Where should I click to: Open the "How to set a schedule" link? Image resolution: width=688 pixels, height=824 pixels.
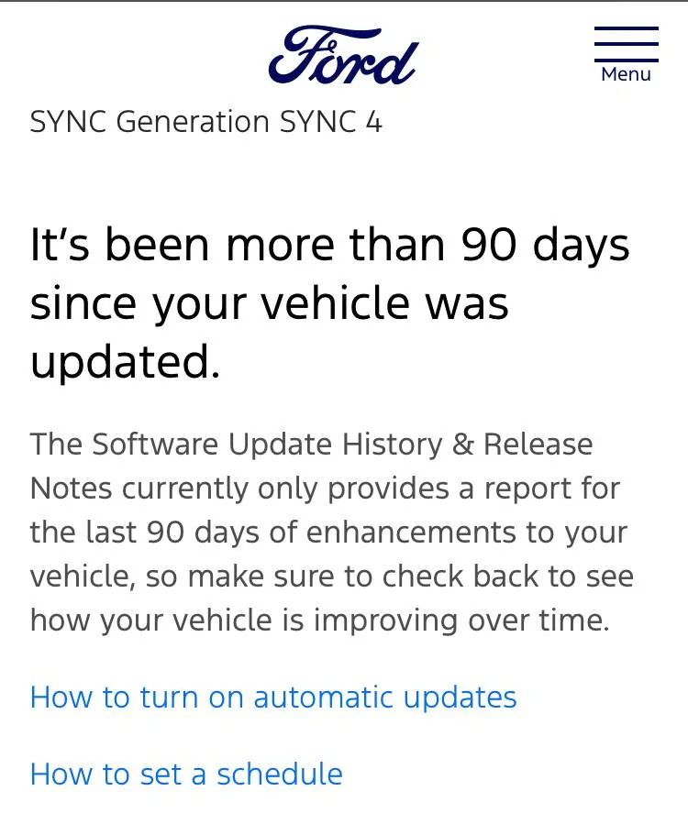186,775
